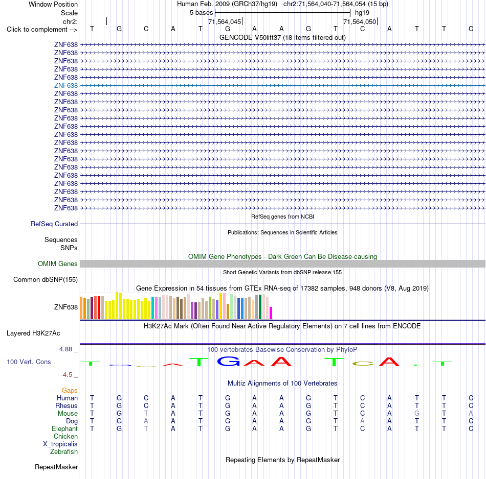This screenshot has height=479, width=486.
Task: Open the 'OMIM Gene Phenotypes' track title
Action: click(x=282, y=256)
